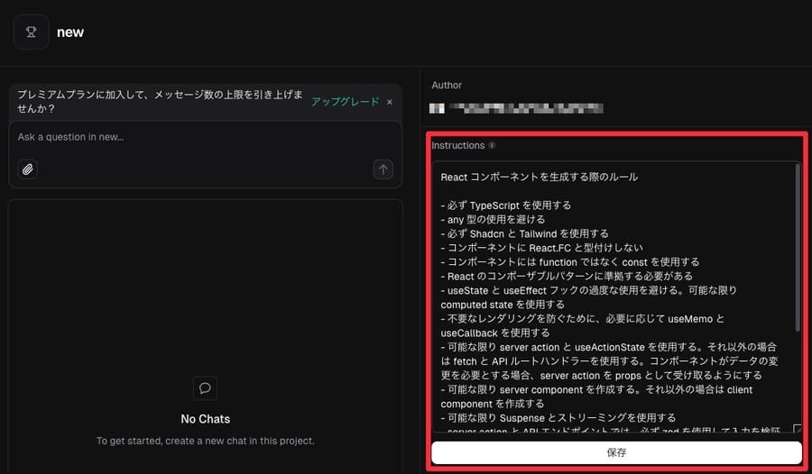Click the line 'any 型の使用を避ける'
The image size is (812, 474).
point(493,219)
